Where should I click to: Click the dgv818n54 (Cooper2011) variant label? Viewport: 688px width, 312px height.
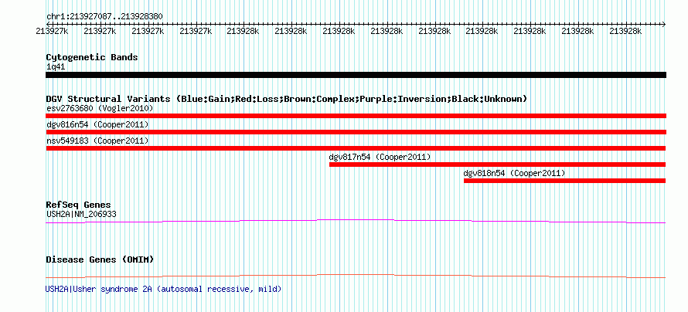[x=514, y=174]
